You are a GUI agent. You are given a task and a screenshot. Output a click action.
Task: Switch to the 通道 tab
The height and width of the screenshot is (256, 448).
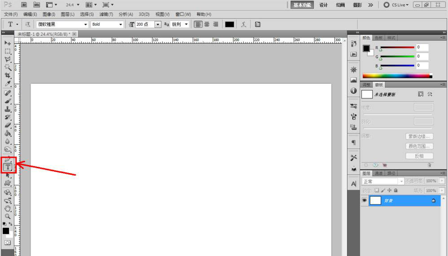coord(378,173)
